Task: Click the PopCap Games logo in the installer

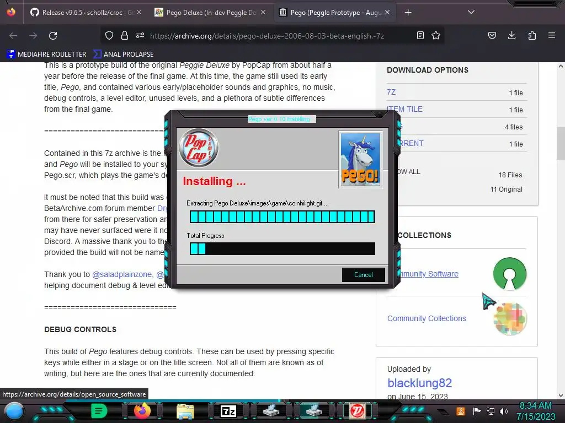Action: (x=199, y=148)
